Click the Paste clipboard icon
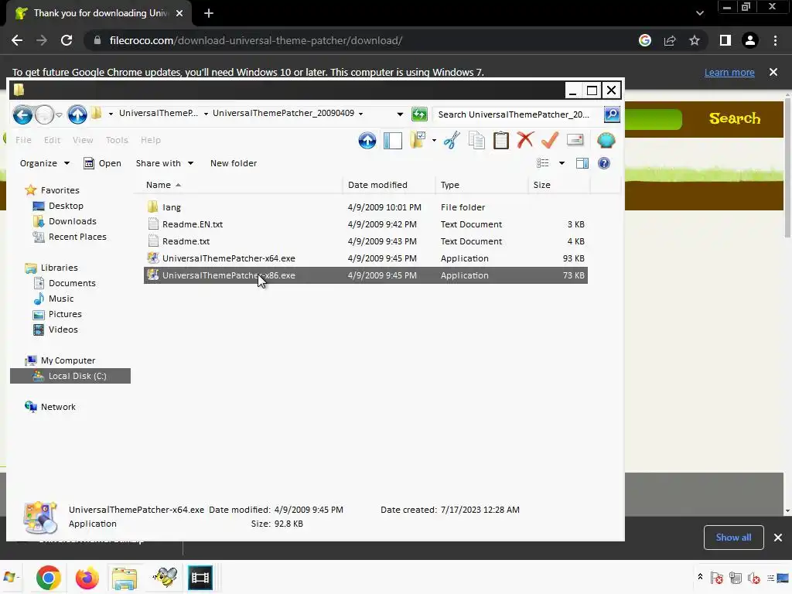 point(500,140)
